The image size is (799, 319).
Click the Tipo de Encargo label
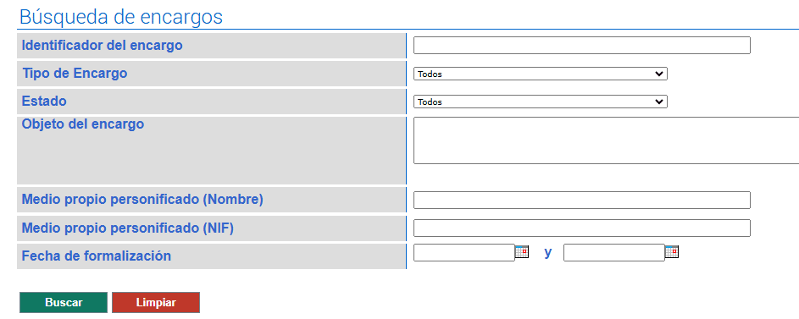[75, 74]
